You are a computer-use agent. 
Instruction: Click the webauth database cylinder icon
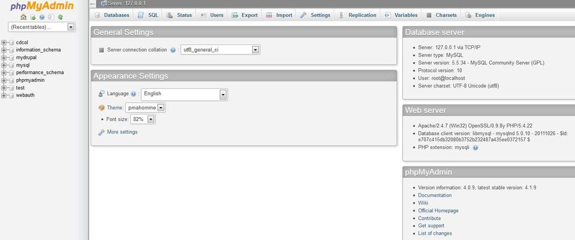click(12, 95)
